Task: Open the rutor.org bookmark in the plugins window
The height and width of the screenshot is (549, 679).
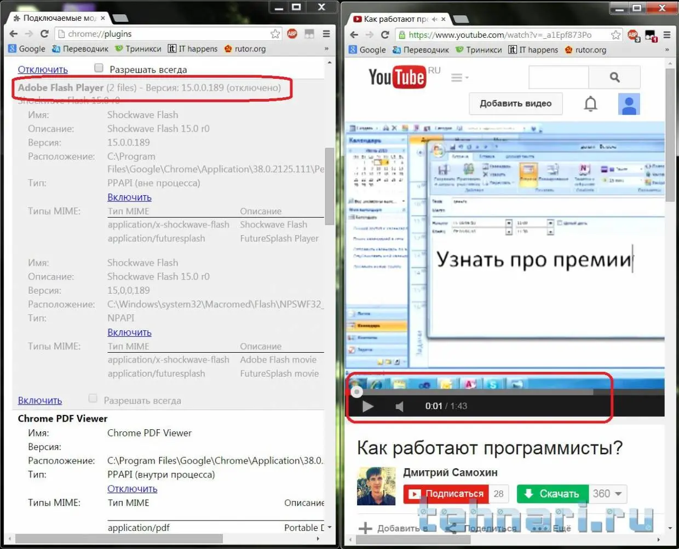Action: point(245,49)
